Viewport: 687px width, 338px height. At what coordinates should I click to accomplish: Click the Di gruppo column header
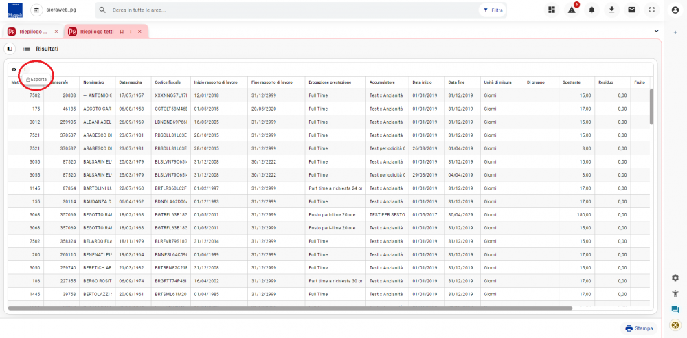pos(541,82)
